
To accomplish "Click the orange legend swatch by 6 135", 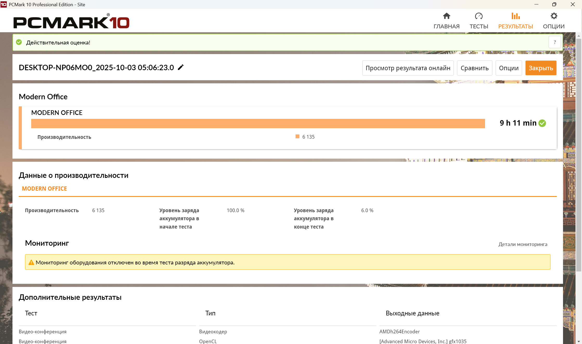I will pyautogui.click(x=297, y=137).
